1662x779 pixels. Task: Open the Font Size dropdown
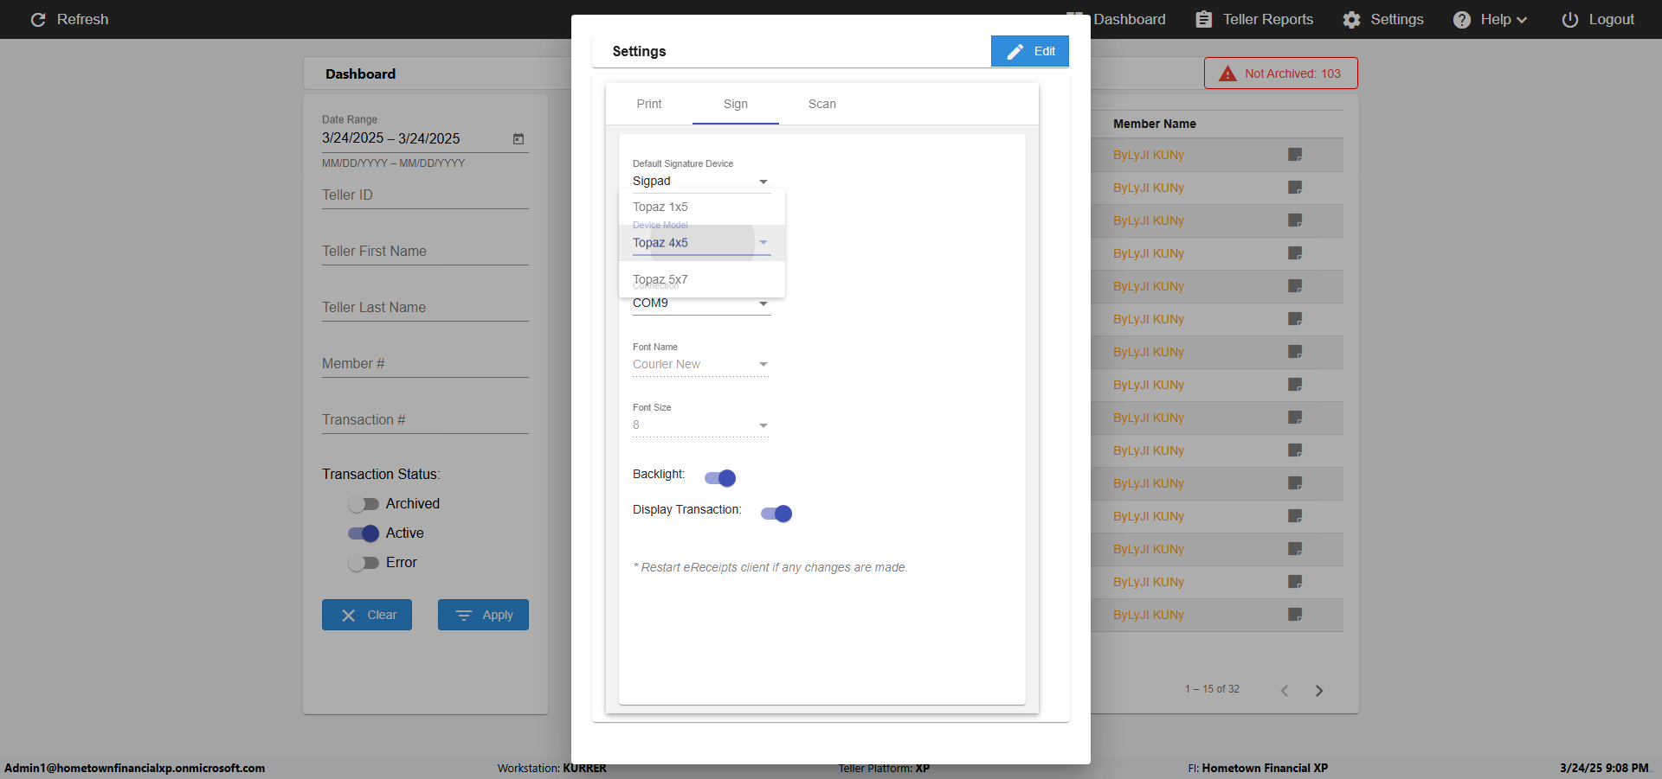pyautogui.click(x=701, y=425)
